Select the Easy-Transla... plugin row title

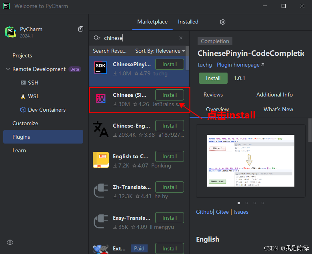tap(132, 218)
